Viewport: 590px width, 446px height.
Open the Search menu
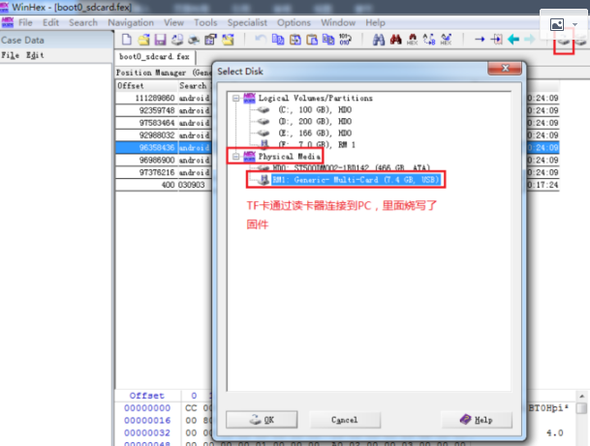83,22
